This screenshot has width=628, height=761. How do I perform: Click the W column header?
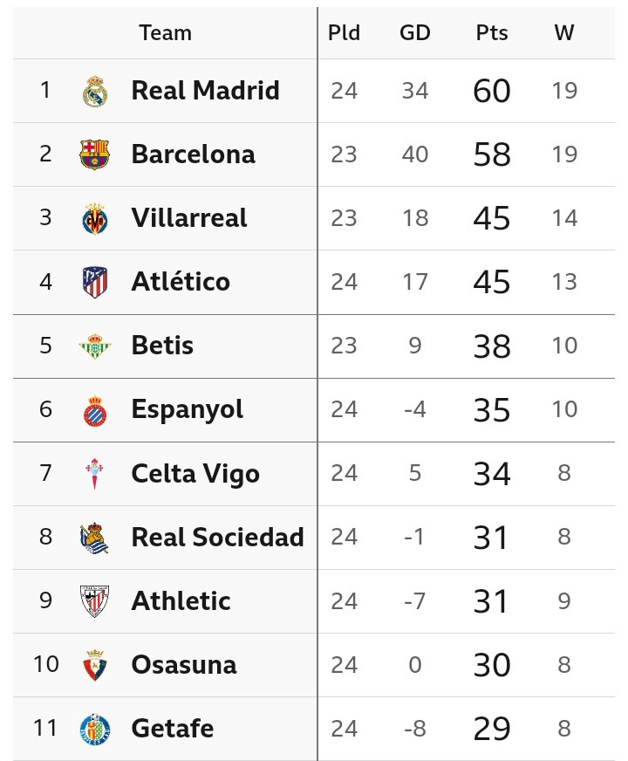pyautogui.click(x=564, y=33)
